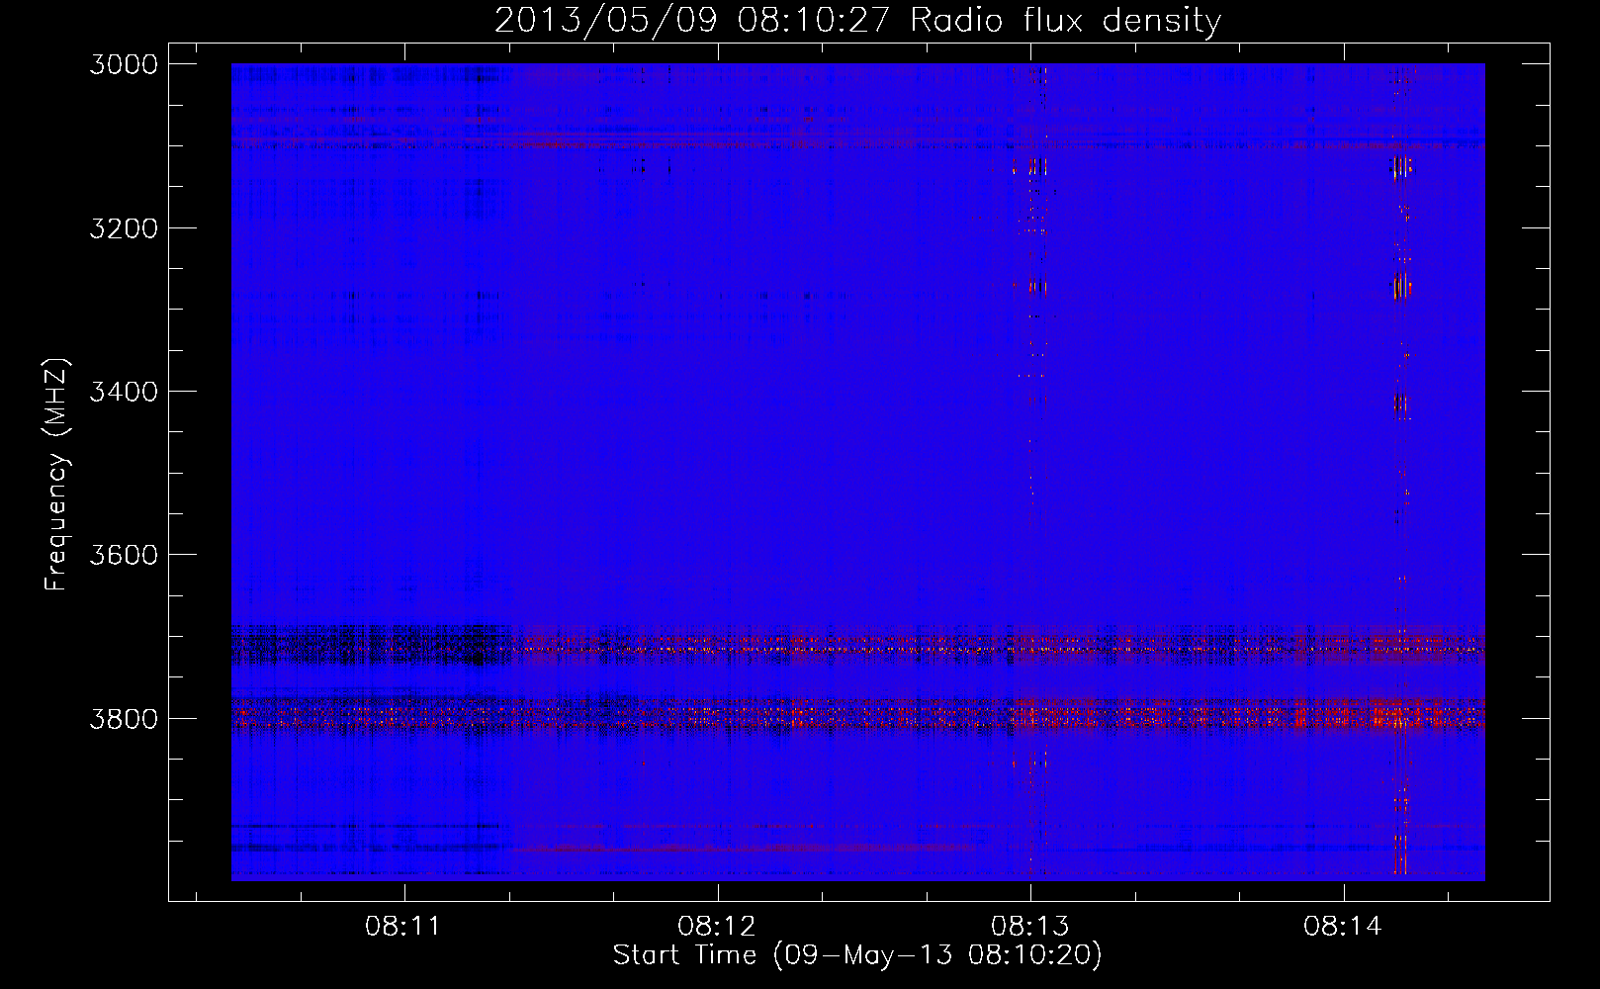
Task: Click the "Frequency (MHZ)" axis label
Action: tap(56, 475)
